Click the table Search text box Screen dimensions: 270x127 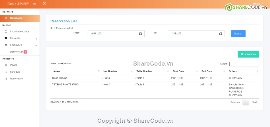click(x=244, y=64)
